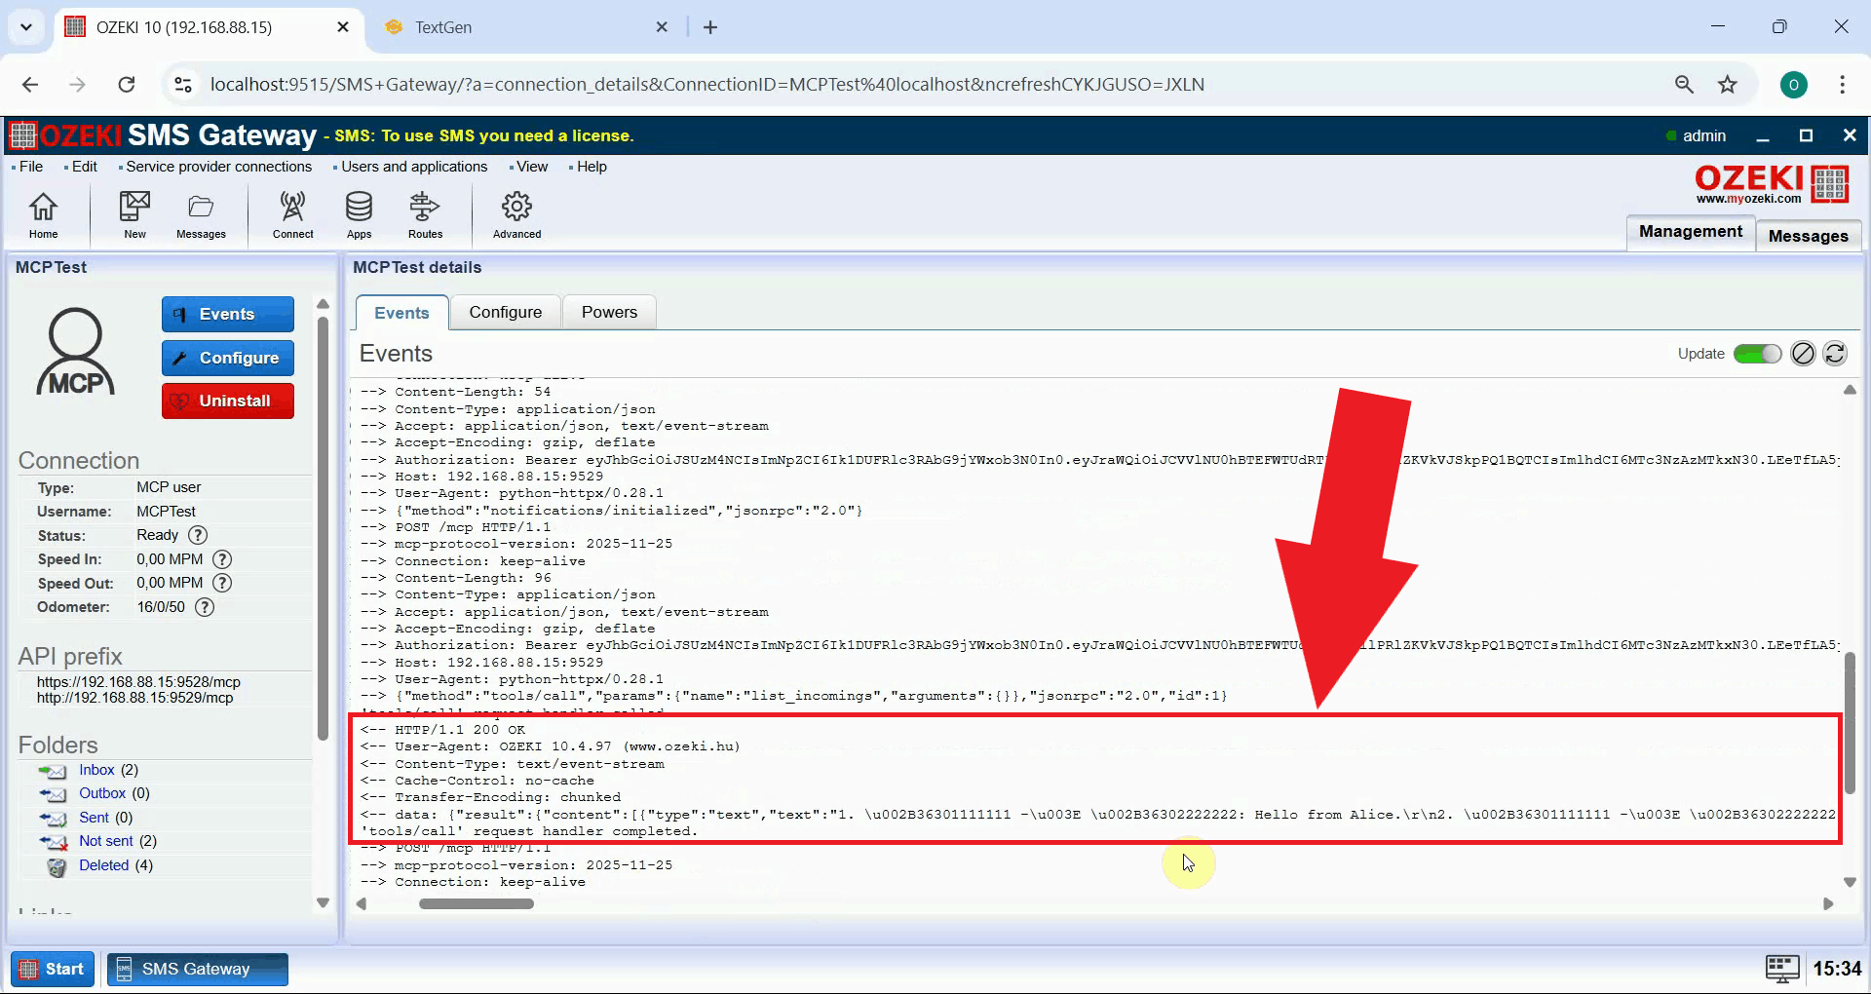View site information icon in address bar
This screenshot has height=994, width=1871.
[183, 85]
